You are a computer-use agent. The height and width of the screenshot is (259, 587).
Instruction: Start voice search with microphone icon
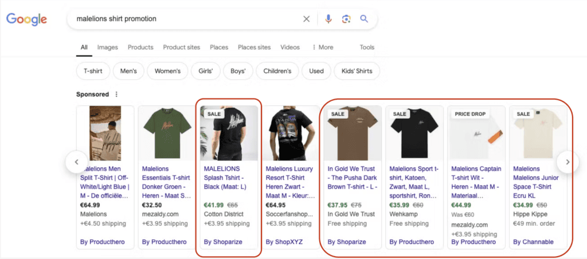[x=328, y=19]
